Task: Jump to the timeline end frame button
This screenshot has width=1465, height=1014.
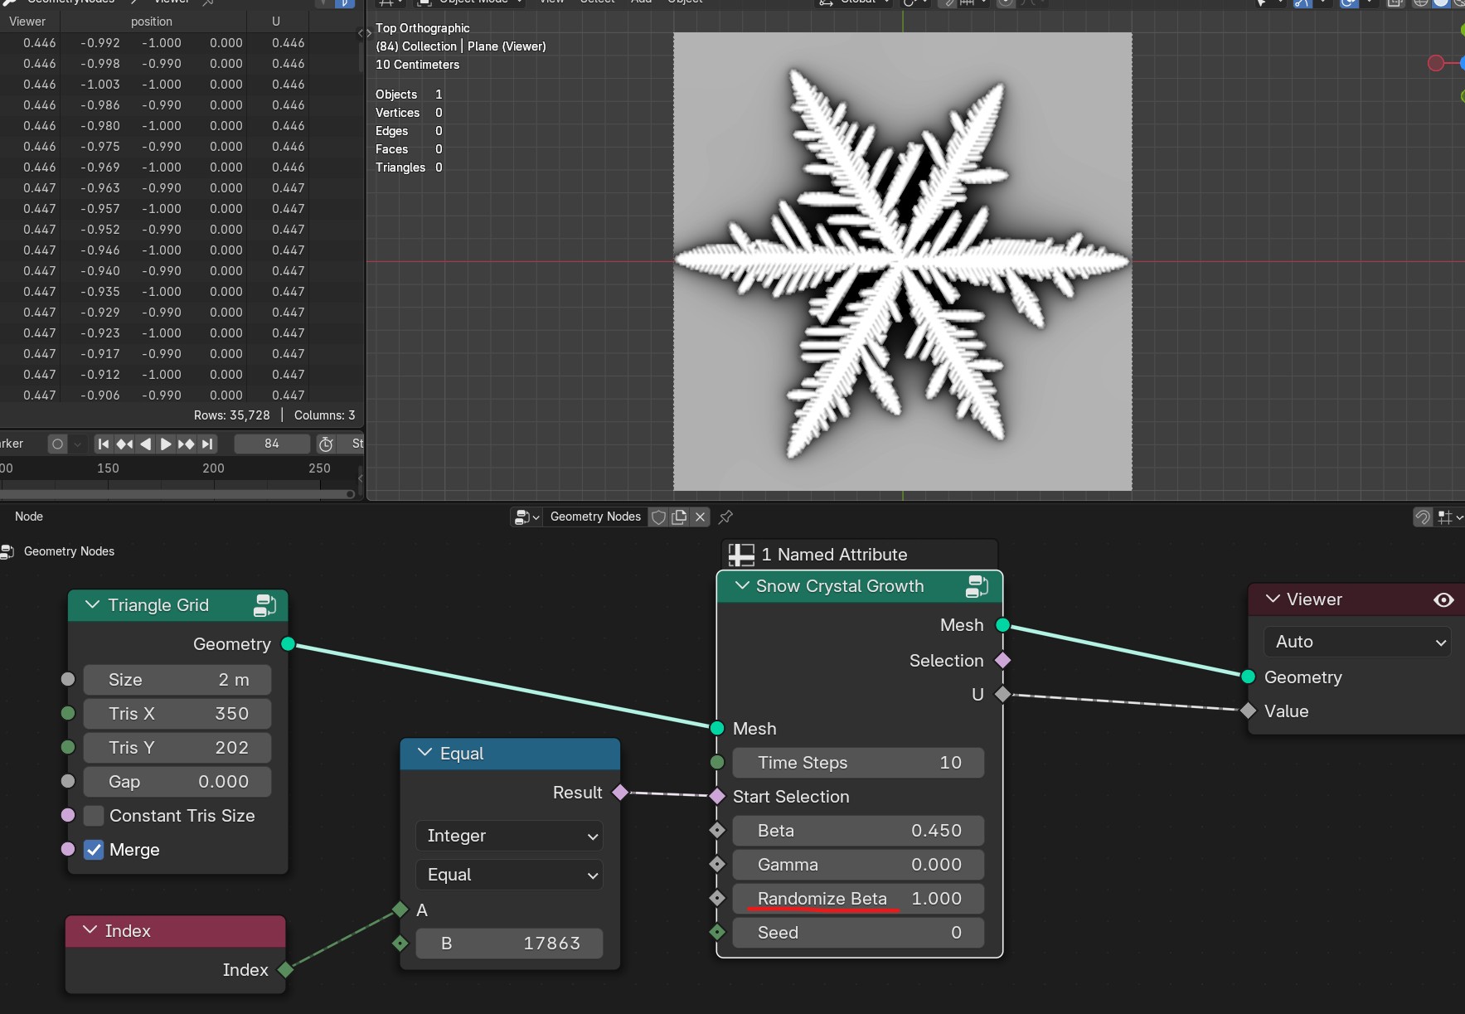Action: (x=207, y=444)
